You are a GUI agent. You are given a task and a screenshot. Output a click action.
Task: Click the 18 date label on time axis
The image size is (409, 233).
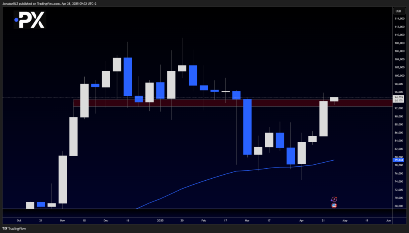(84, 221)
